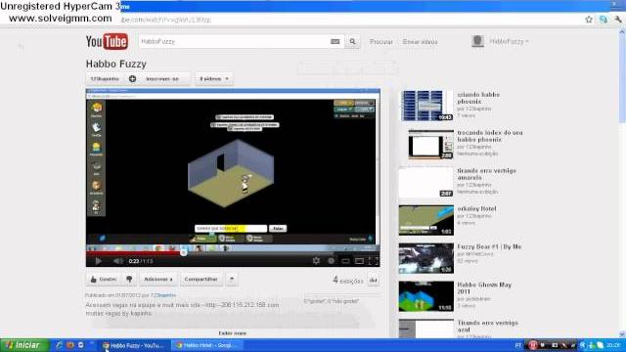The image size is (626, 352).
Task: Click the red tray icon in the taskbar
Action: 532,345
